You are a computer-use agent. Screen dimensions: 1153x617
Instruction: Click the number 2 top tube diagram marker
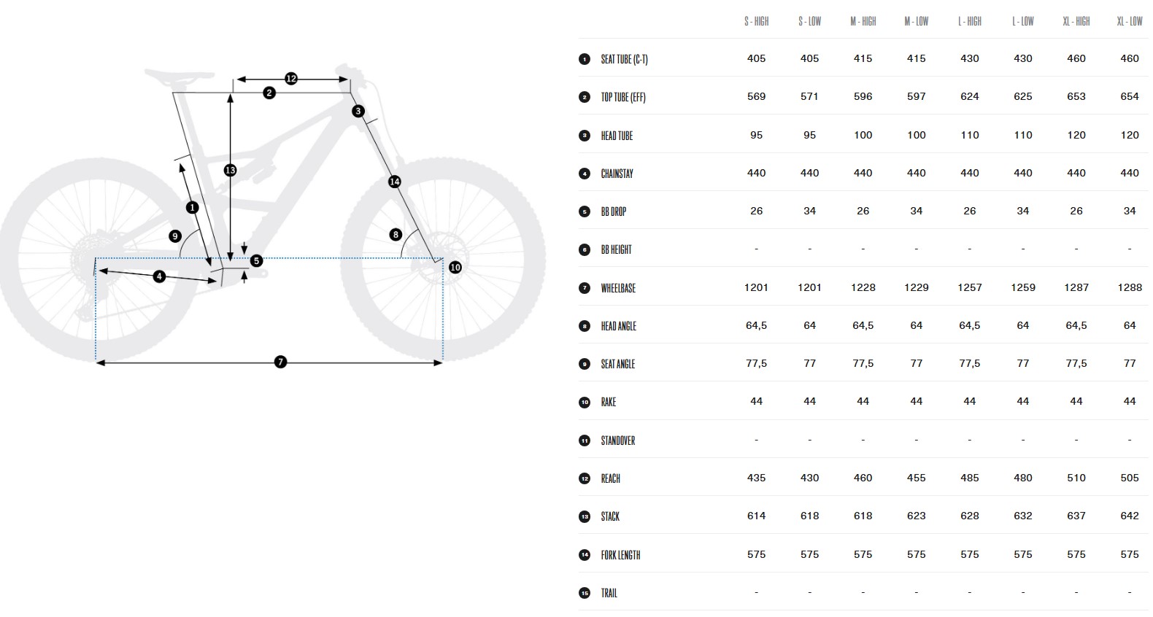269,93
